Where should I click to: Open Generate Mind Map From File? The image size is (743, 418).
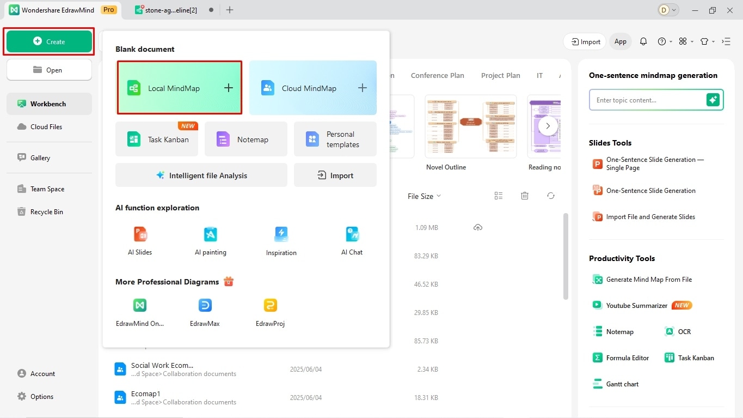click(642, 279)
